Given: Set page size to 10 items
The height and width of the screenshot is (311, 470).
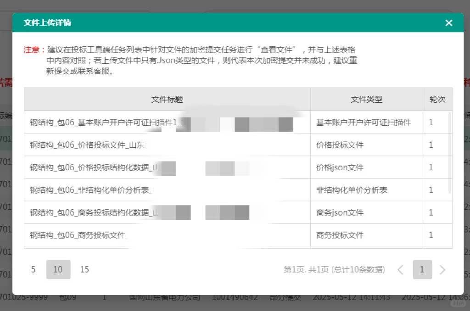Looking at the screenshot, I should point(58,270).
